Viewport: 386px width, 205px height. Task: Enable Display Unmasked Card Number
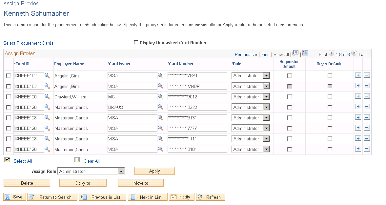[x=136, y=42]
